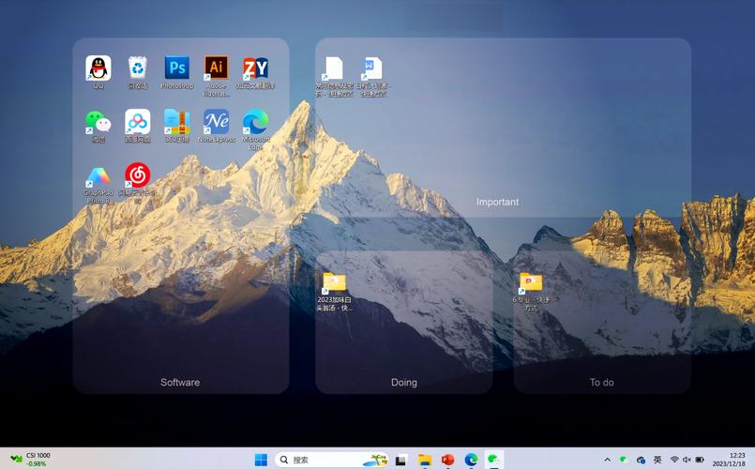Viewport: 755px width, 469px height.
Task: Select the NetEase Cloud Music icon
Action: click(x=138, y=176)
